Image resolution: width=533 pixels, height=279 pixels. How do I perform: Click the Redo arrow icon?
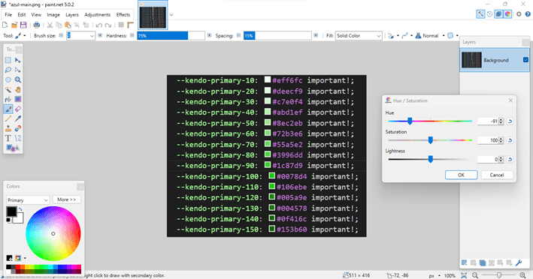coord(108,25)
